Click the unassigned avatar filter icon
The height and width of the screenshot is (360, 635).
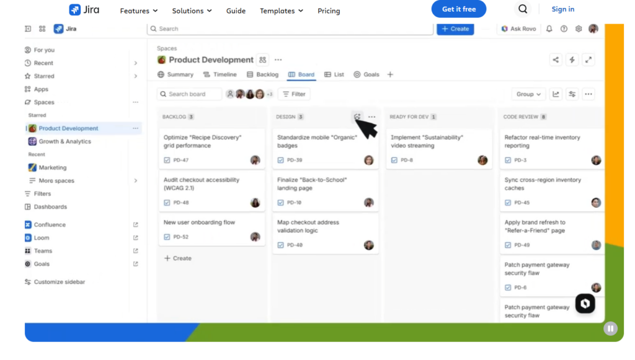(x=230, y=94)
